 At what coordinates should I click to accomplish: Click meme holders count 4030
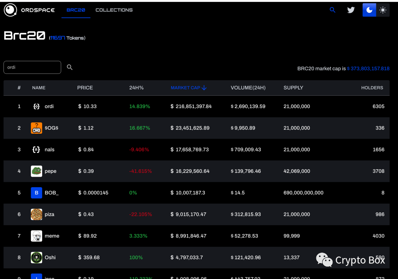(379, 236)
